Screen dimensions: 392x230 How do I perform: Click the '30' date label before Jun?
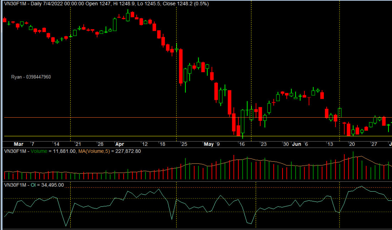[x=286, y=144]
